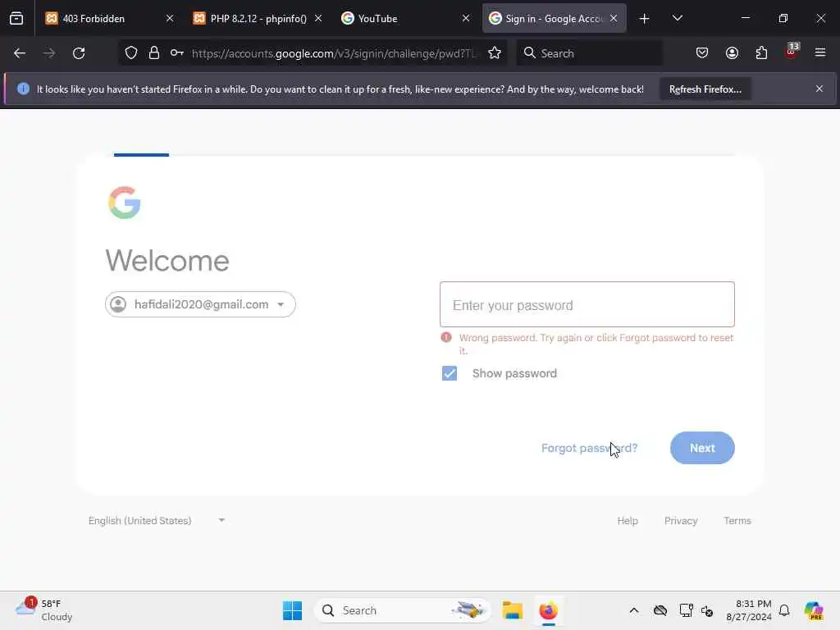This screenshot has width=840, height=630.
Task: Switch account hafidali2020@gmail.com dropdown
Action: coord(200,304)
